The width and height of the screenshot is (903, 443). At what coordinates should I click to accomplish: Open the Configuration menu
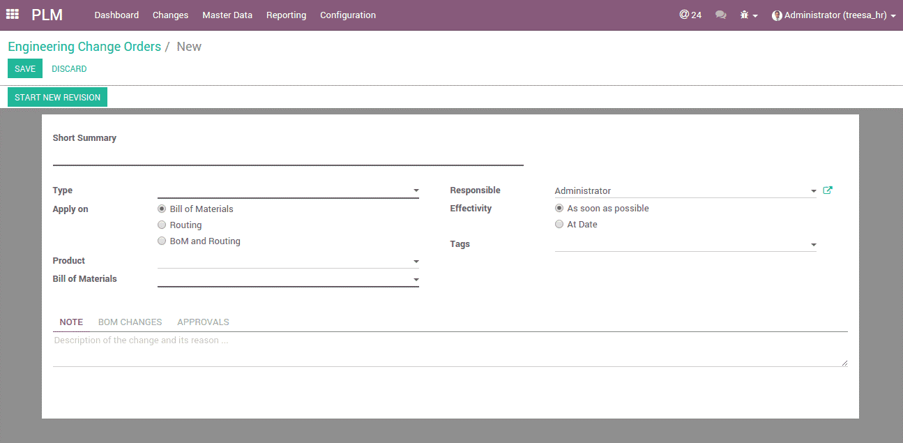(x=348, y=15)
